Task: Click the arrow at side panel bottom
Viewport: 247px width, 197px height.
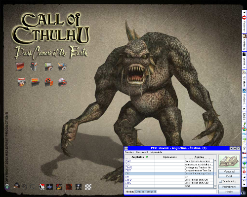Action: (244, 184)
